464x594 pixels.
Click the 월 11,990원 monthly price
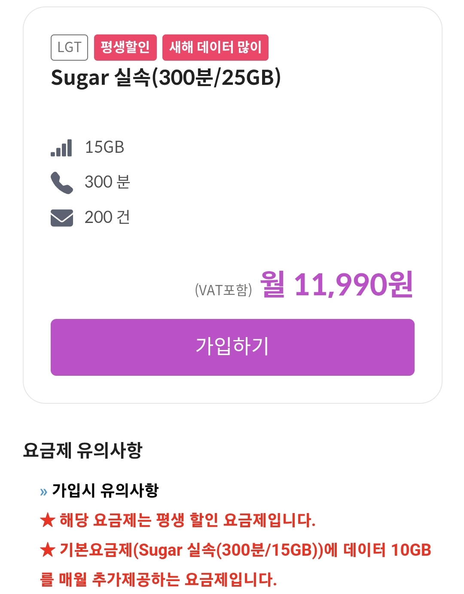[336, 285]
